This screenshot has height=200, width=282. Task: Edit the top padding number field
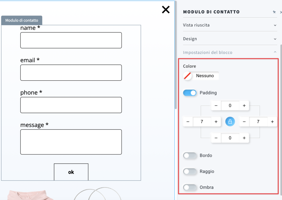230,106
